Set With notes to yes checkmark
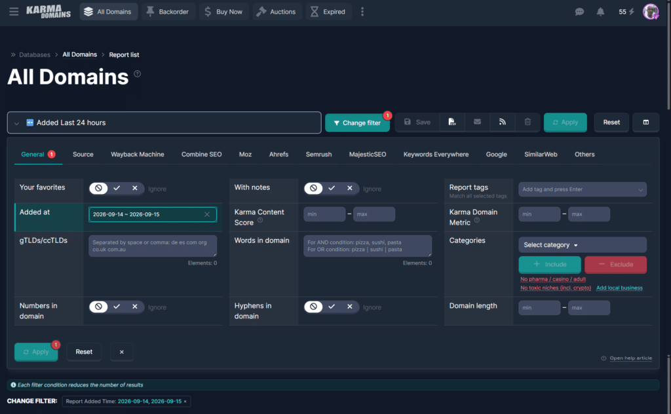The height and width of the screenshot is (414, 671). pyautogui.click(x=332, y=188)
